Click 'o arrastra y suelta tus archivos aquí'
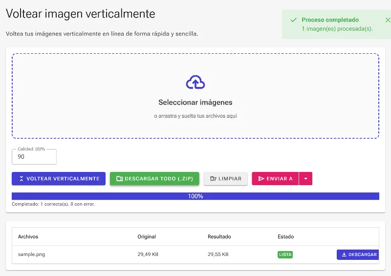391x276 pixels. [x=195, y=116]
